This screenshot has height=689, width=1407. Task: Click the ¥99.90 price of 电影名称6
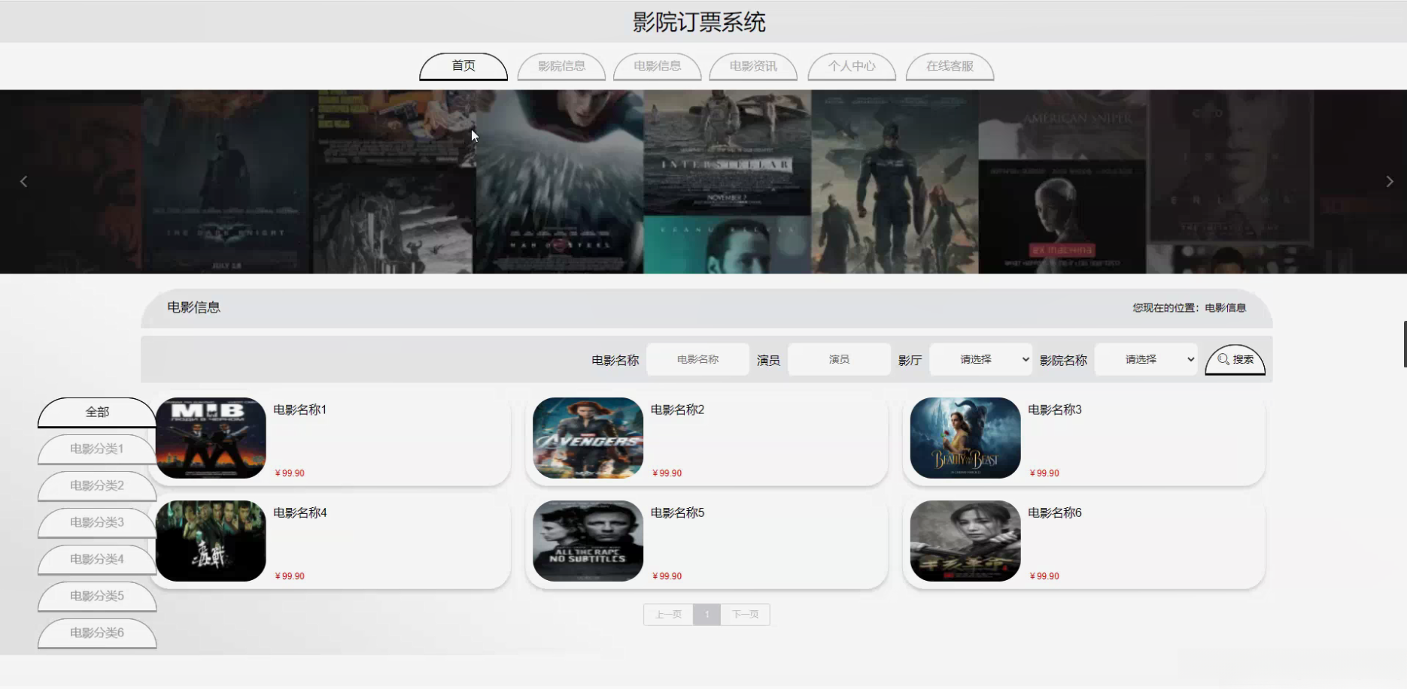(1044, 576)
